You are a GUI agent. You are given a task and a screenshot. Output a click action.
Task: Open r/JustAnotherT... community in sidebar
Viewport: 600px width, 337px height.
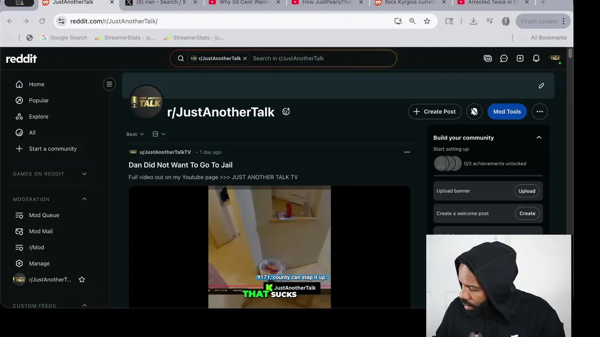[x=50, y=279]
